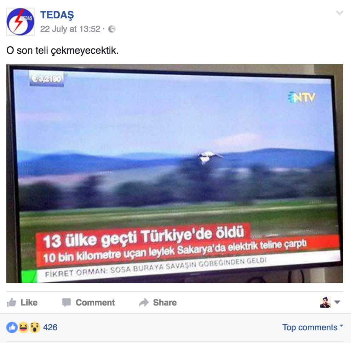Click the public globe privacy icon
The height and width of the screenshot is (343, 351).
click(x=112, y=29)
